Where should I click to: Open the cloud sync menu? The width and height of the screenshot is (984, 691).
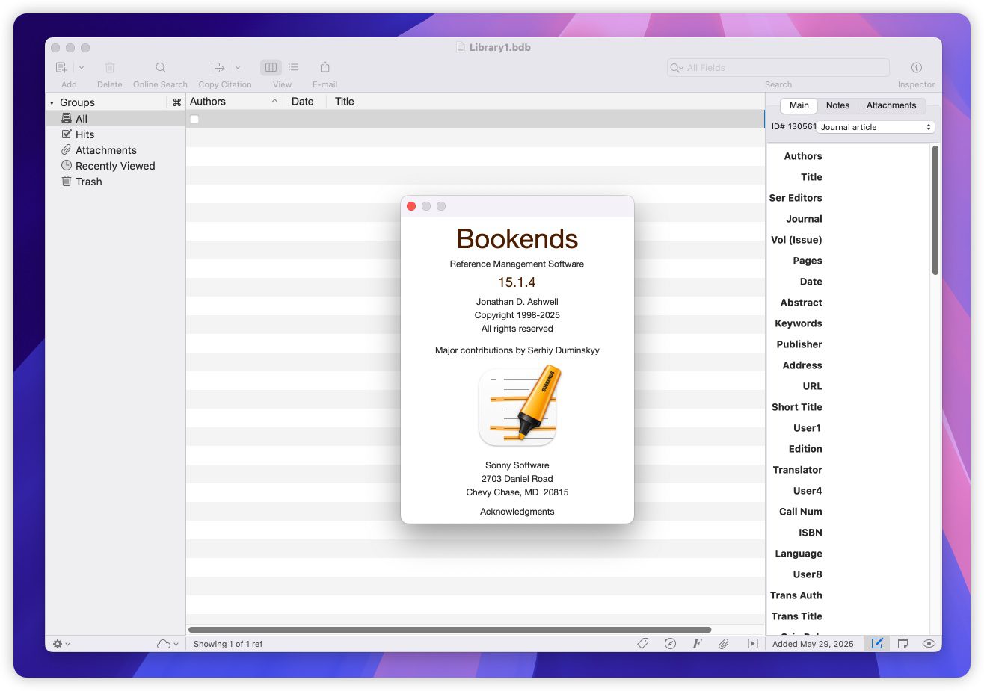(x=167, y=644)
